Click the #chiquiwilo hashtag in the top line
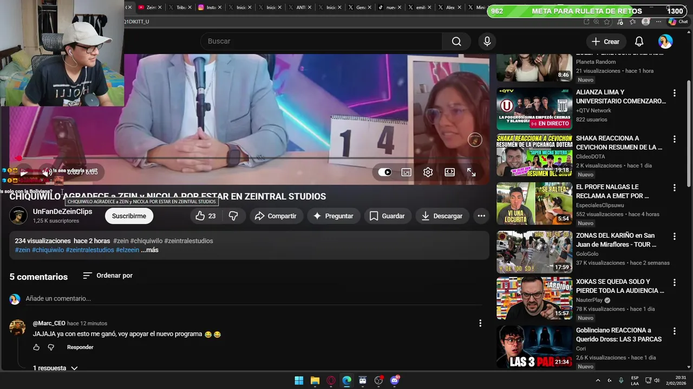This screenshot has width=693, height=389. click(146, 241)
